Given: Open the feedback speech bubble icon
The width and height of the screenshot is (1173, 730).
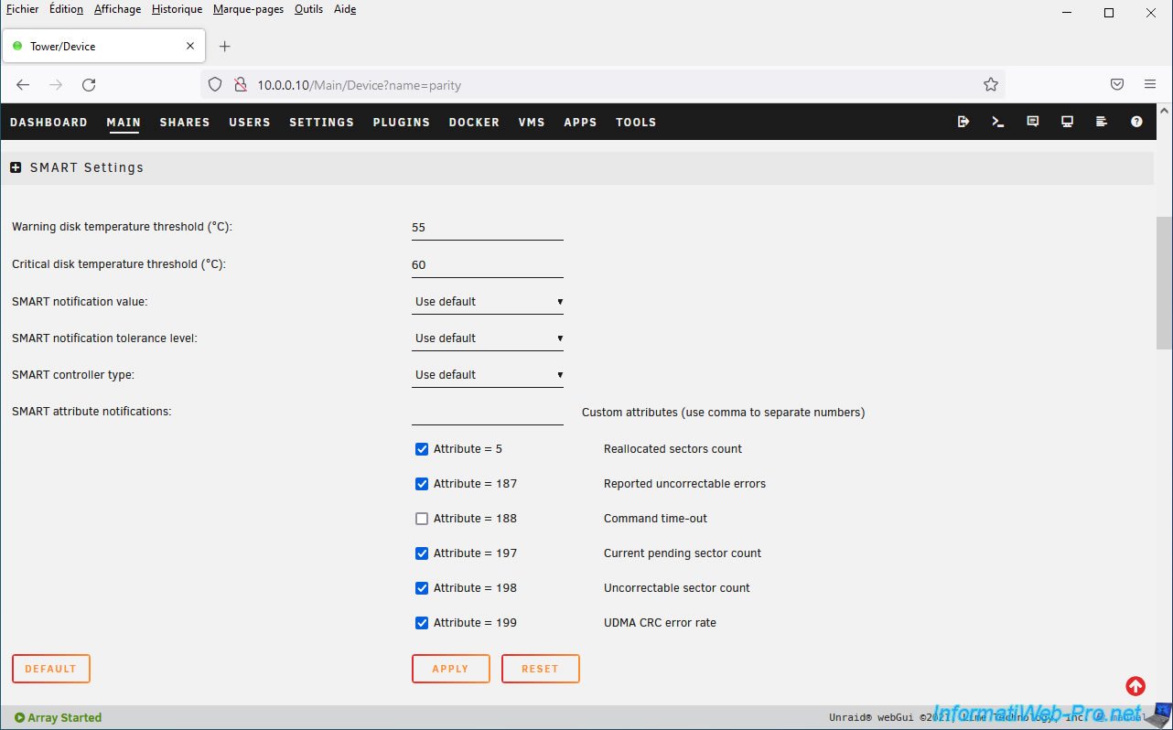Looking at the screenshot, I should point(1033,122).
